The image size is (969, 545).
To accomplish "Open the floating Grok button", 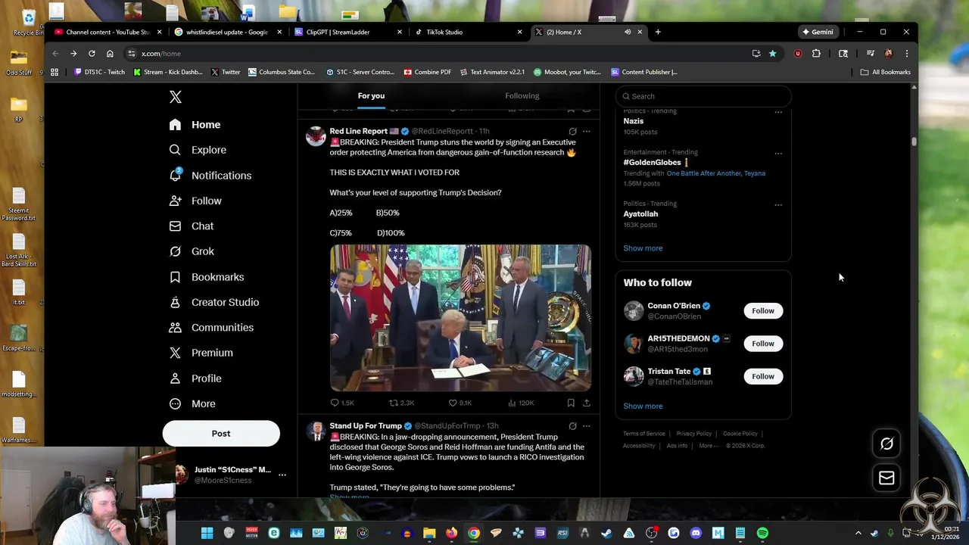I will click(x=886, y=444).
